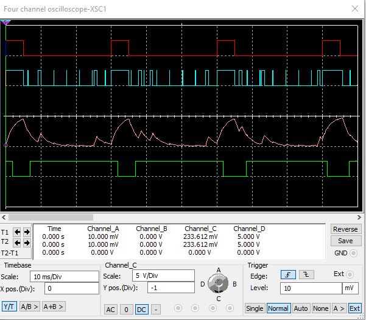The width and height of the screenshot is (366, 320).
Task: Close the oscilloscope window
Action: (355, 9)
